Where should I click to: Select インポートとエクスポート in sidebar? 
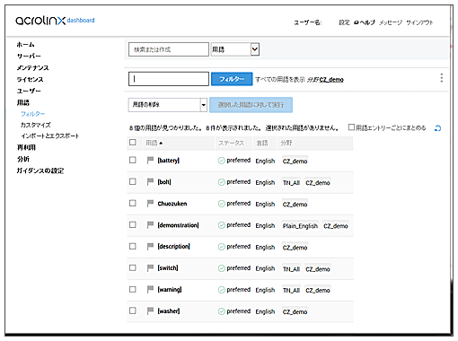click(x=49, y=136)
